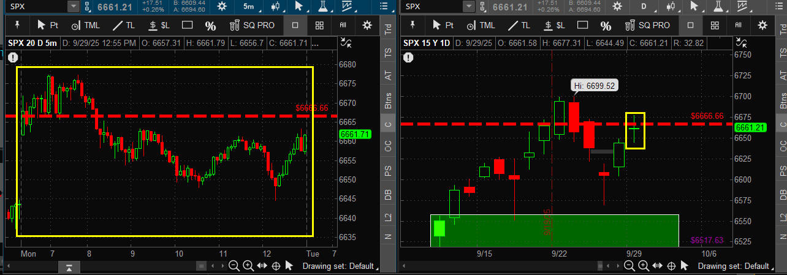Click the zoom in magnifier under left chart
787x275 pixels.
click(248, 266)
